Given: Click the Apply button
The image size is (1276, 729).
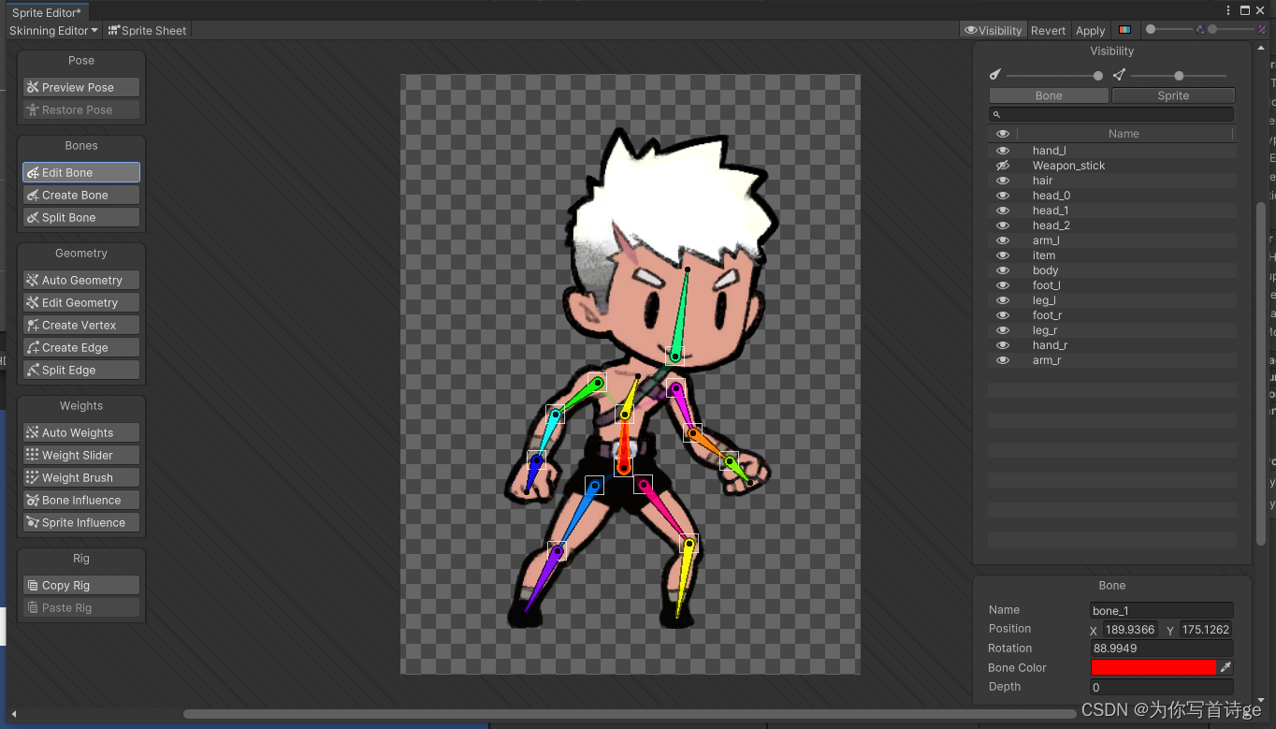Looking at the screenshot, I should (1090, 30).
